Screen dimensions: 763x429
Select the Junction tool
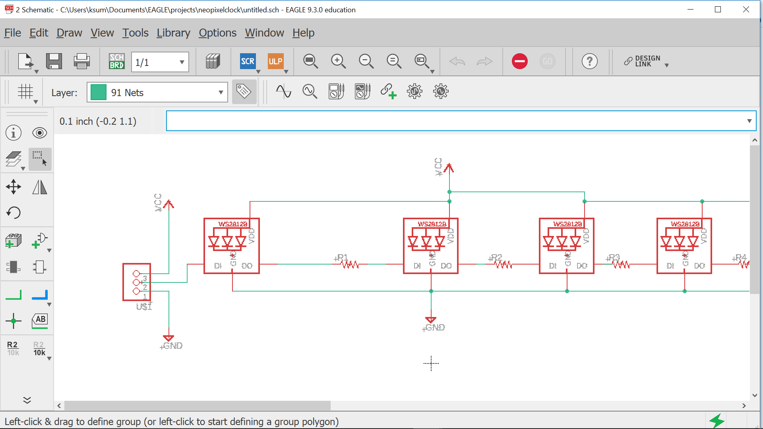pos(14,321)
